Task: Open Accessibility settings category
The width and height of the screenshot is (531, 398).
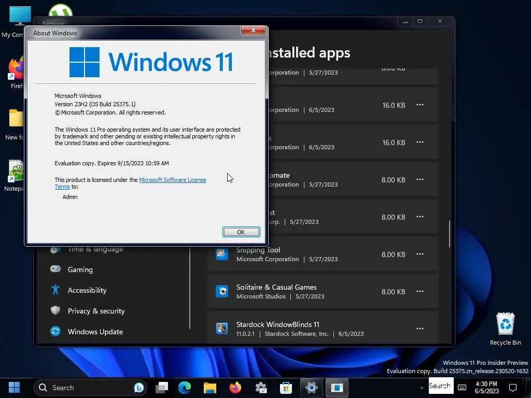Action: pos(87,290)
